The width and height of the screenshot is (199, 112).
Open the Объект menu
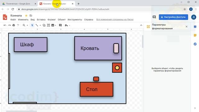(x=62, y=20)
